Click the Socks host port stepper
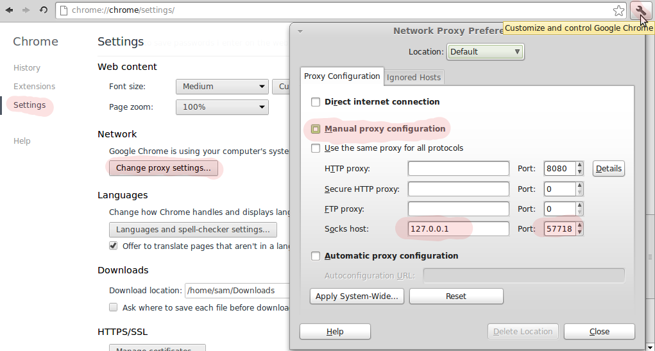 [579, 228]
